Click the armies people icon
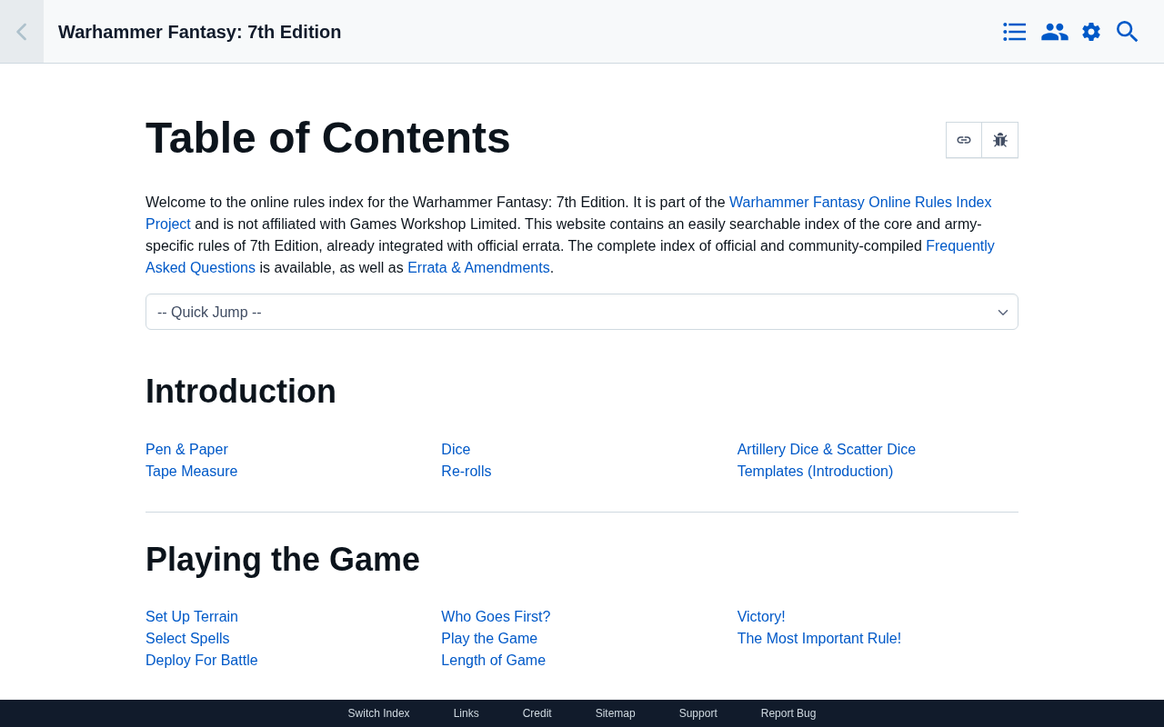 tap(1054, 32)
